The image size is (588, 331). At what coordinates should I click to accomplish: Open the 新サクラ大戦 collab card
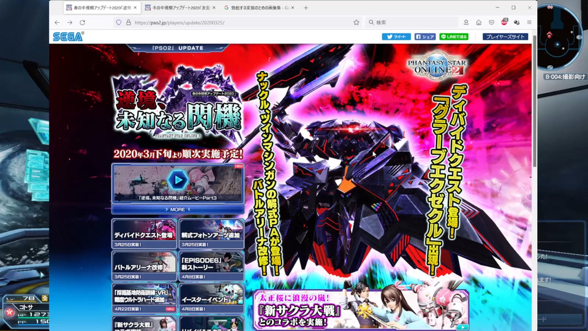tap(144, 324)
